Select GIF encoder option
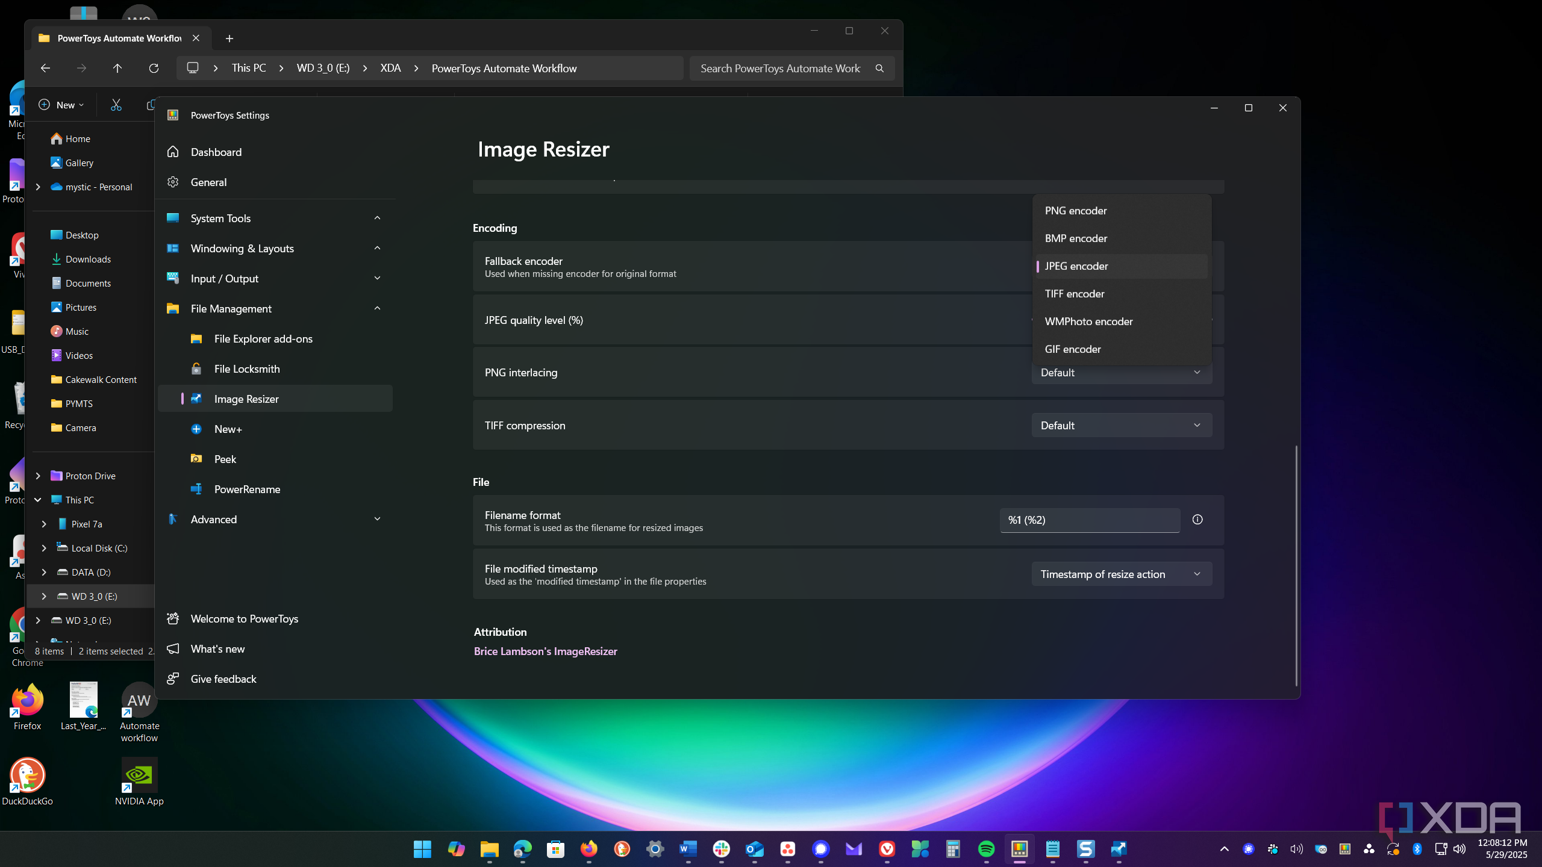Image resolution: width=1542 pixels, height=867 pixels. pyautogui.click(x=1122, y=349)
